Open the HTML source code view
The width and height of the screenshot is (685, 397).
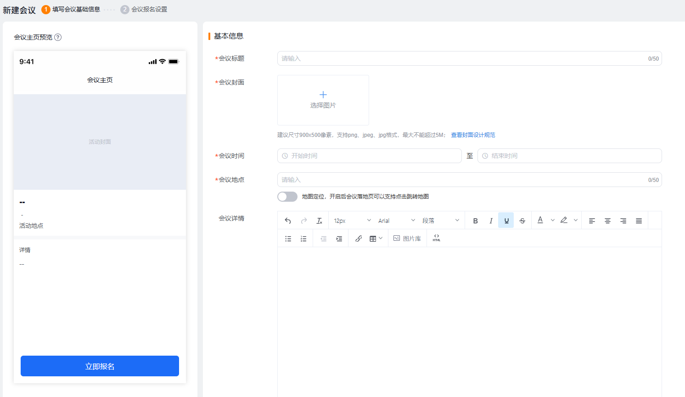pos(436,238)
